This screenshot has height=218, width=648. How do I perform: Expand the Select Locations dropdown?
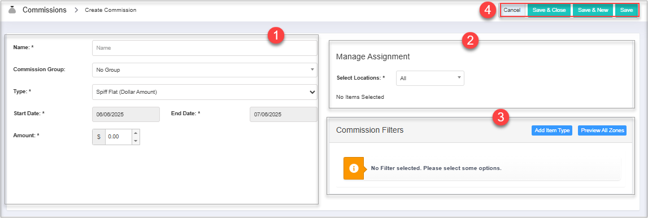[x=430, y=78]
